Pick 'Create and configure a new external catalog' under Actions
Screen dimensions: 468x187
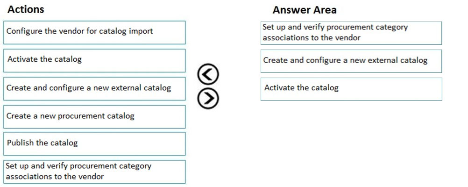[94, 89]
